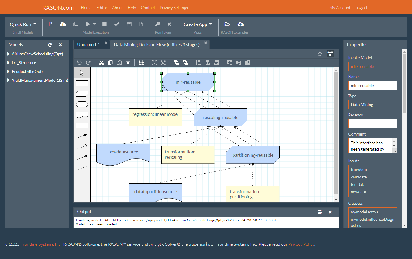Select the pointer tool in shape palette

click(82, 73)
